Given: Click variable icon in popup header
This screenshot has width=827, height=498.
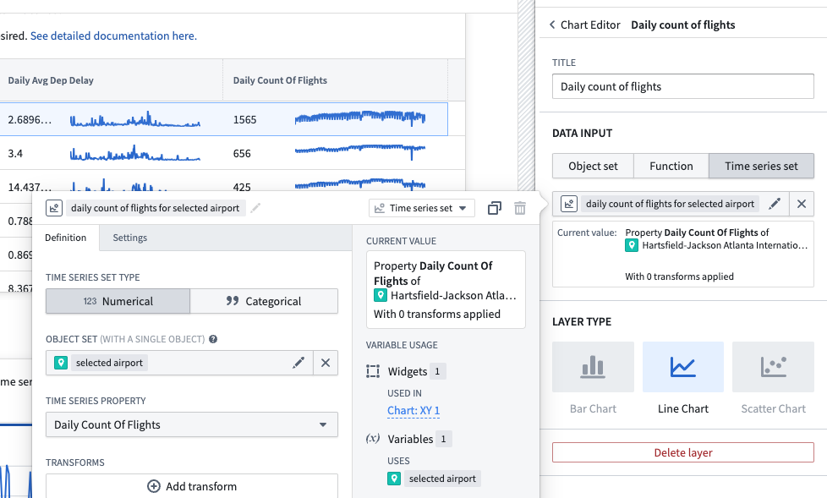Looking at the screenshot, I should [54, 208].
